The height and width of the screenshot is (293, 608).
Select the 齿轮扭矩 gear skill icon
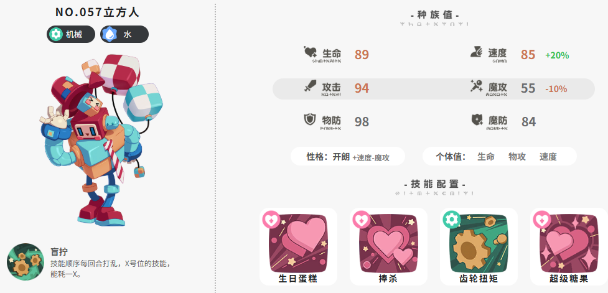pos(479,243)
